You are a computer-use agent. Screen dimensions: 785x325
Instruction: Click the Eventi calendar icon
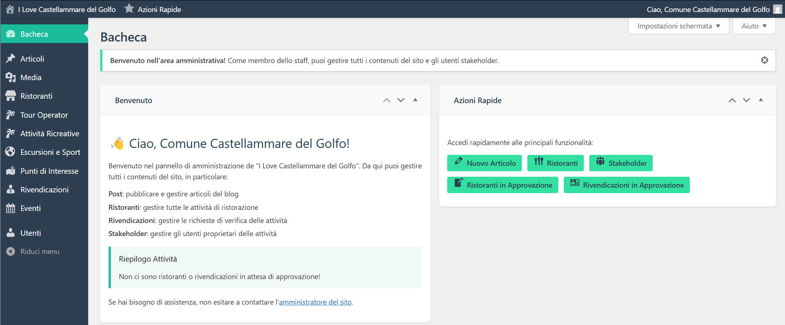[x=11, y=208]
